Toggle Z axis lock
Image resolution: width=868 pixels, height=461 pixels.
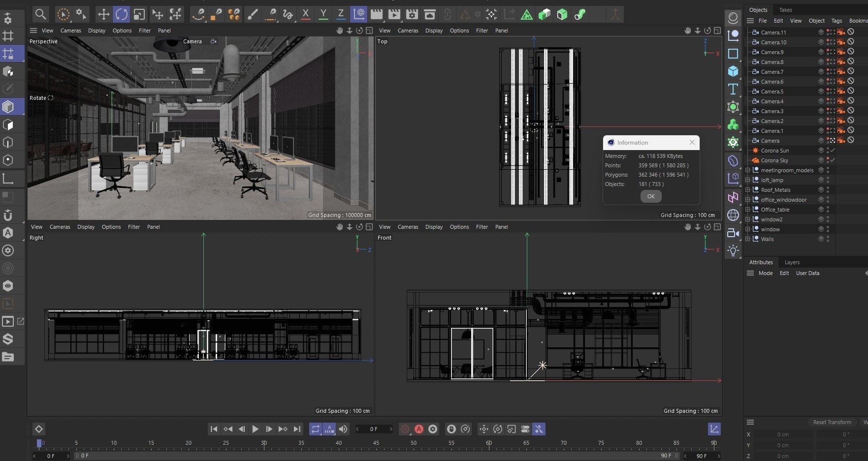coord(341,14)
